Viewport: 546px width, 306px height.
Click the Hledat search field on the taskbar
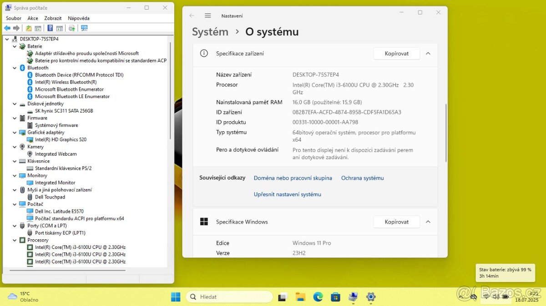pos(230,296)
